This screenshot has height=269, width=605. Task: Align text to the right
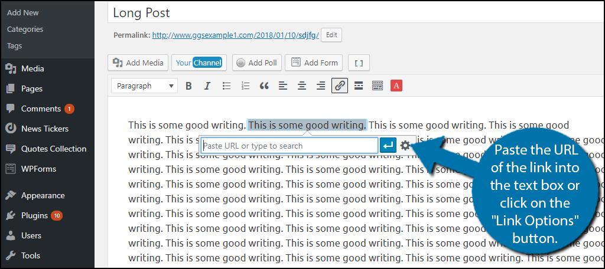321,86
